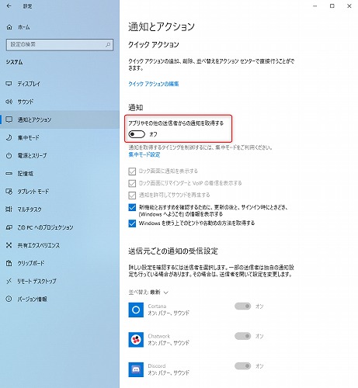Toggle the Discord notification switch
Screen dimensions: 358x388
243,366
